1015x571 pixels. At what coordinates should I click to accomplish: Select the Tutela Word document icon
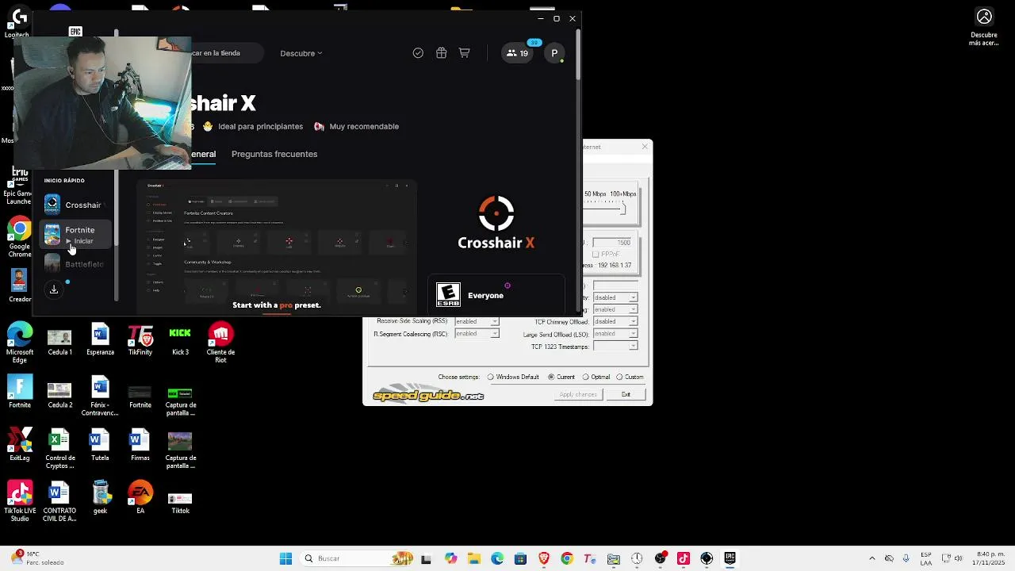click(x=100, y=446)
